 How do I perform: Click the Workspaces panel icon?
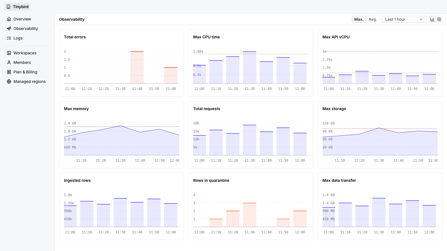(x=9, y=53)
